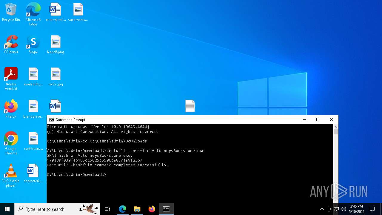
Task: Open the Google Chrome desktop shortcut
Action: pyautogui.click(x=11, y=143)
